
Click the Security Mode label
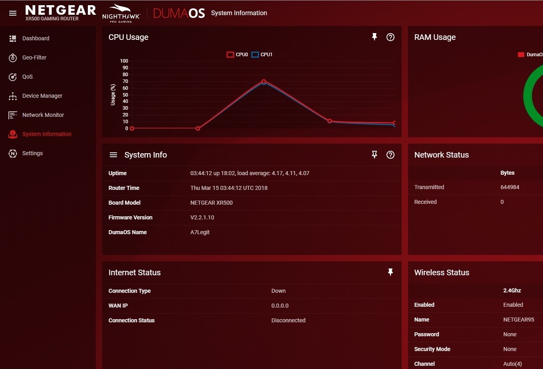pyautogui.click(x=432, y=349)
